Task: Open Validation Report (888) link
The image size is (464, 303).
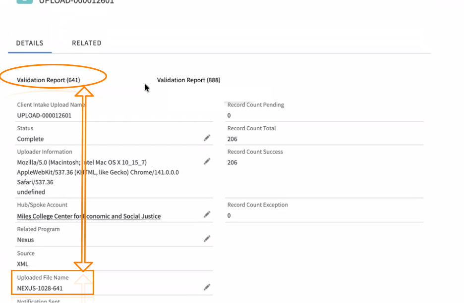Action: (x=189, y=80)
